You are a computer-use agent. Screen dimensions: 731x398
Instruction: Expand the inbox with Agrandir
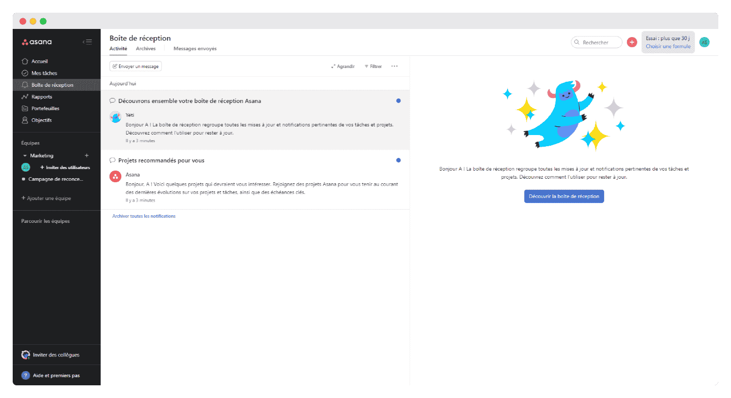(343, 66)
